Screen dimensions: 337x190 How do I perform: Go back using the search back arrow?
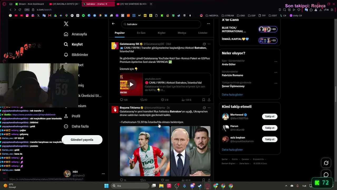click(113, 24)
